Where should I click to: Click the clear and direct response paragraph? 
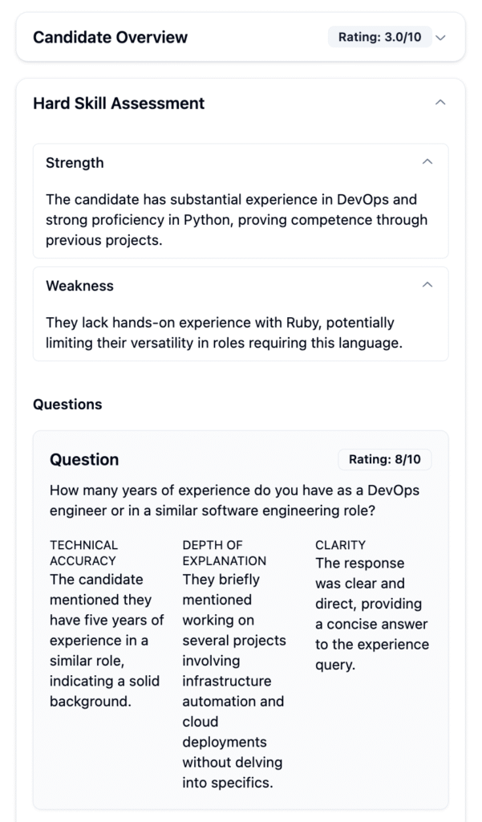pos(372,614)
